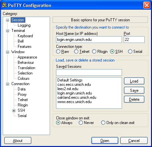Open the Colours settings category
This screenshot has width=152, height=147.
pos(24,78)
